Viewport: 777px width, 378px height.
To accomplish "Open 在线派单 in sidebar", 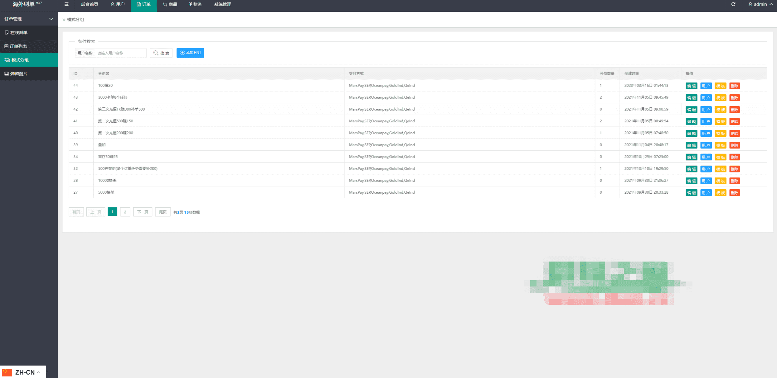I will 19,33.
